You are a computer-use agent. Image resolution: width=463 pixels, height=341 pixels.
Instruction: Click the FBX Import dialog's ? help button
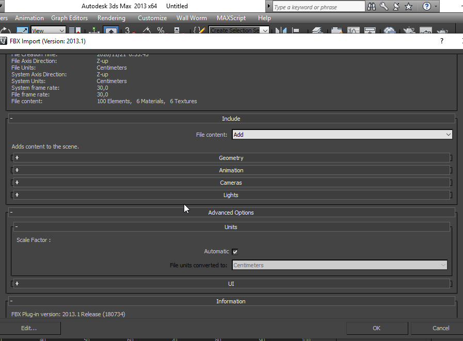(x=442, y=41)
